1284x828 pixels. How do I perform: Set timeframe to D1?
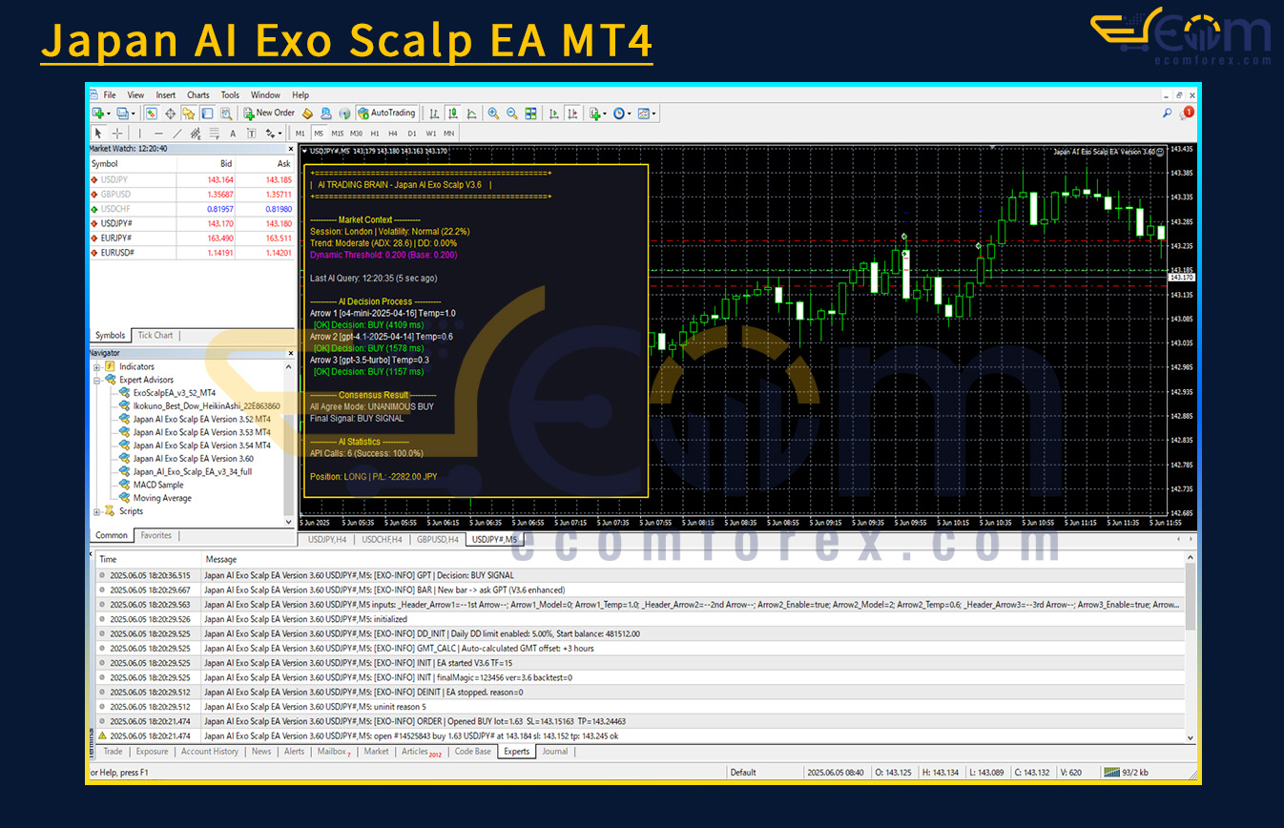click(412, 134)
